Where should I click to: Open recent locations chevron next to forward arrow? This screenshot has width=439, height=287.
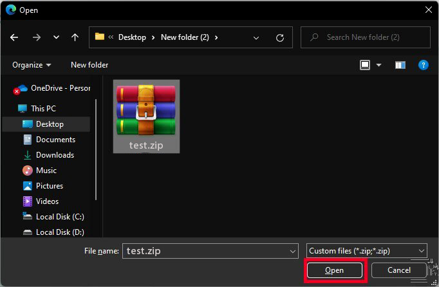pos(56,37)
